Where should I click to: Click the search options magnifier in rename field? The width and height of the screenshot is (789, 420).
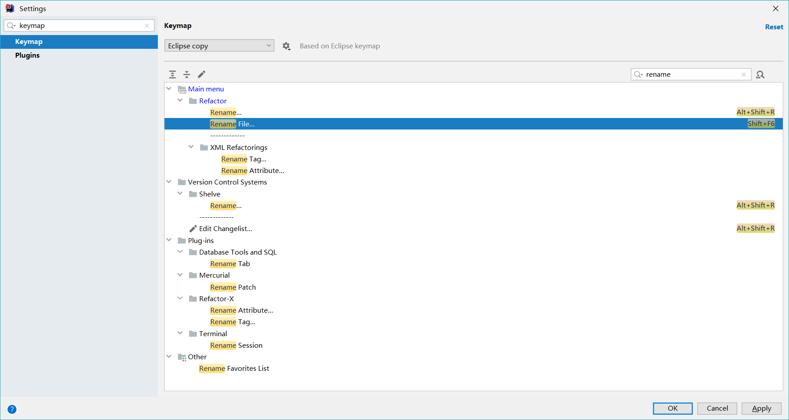639,74
